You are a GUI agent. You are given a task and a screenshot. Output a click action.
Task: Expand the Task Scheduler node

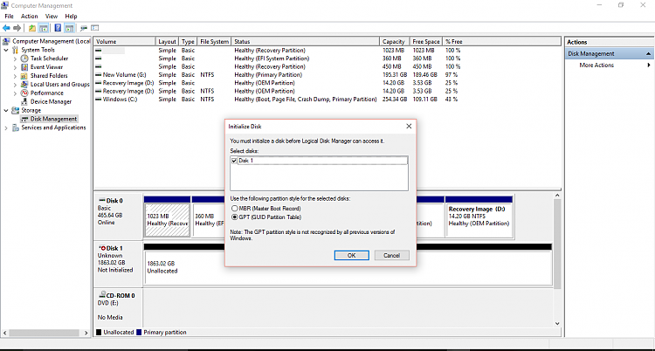tap(15, 58)
